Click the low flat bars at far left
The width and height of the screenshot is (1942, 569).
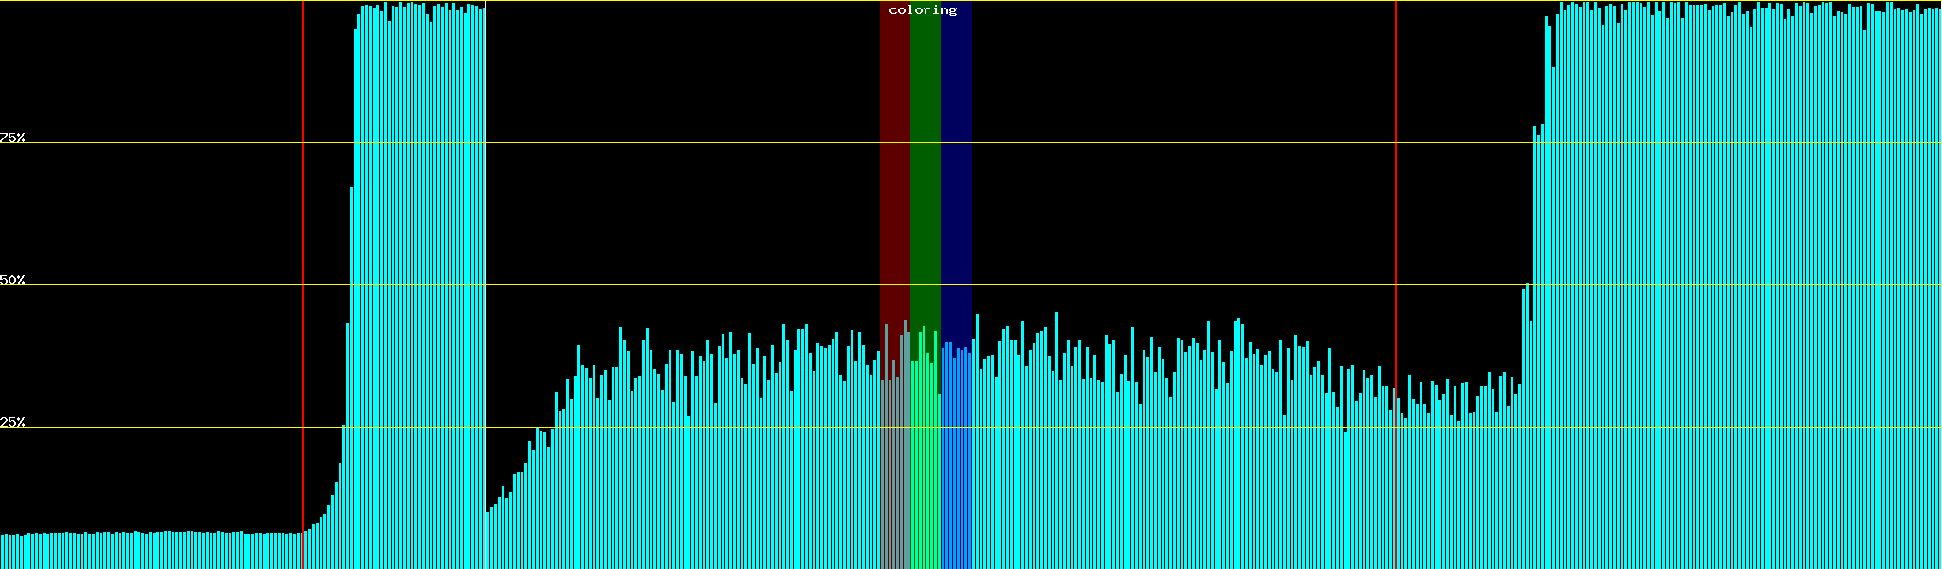pyautogui.click(x=142, y=550)
